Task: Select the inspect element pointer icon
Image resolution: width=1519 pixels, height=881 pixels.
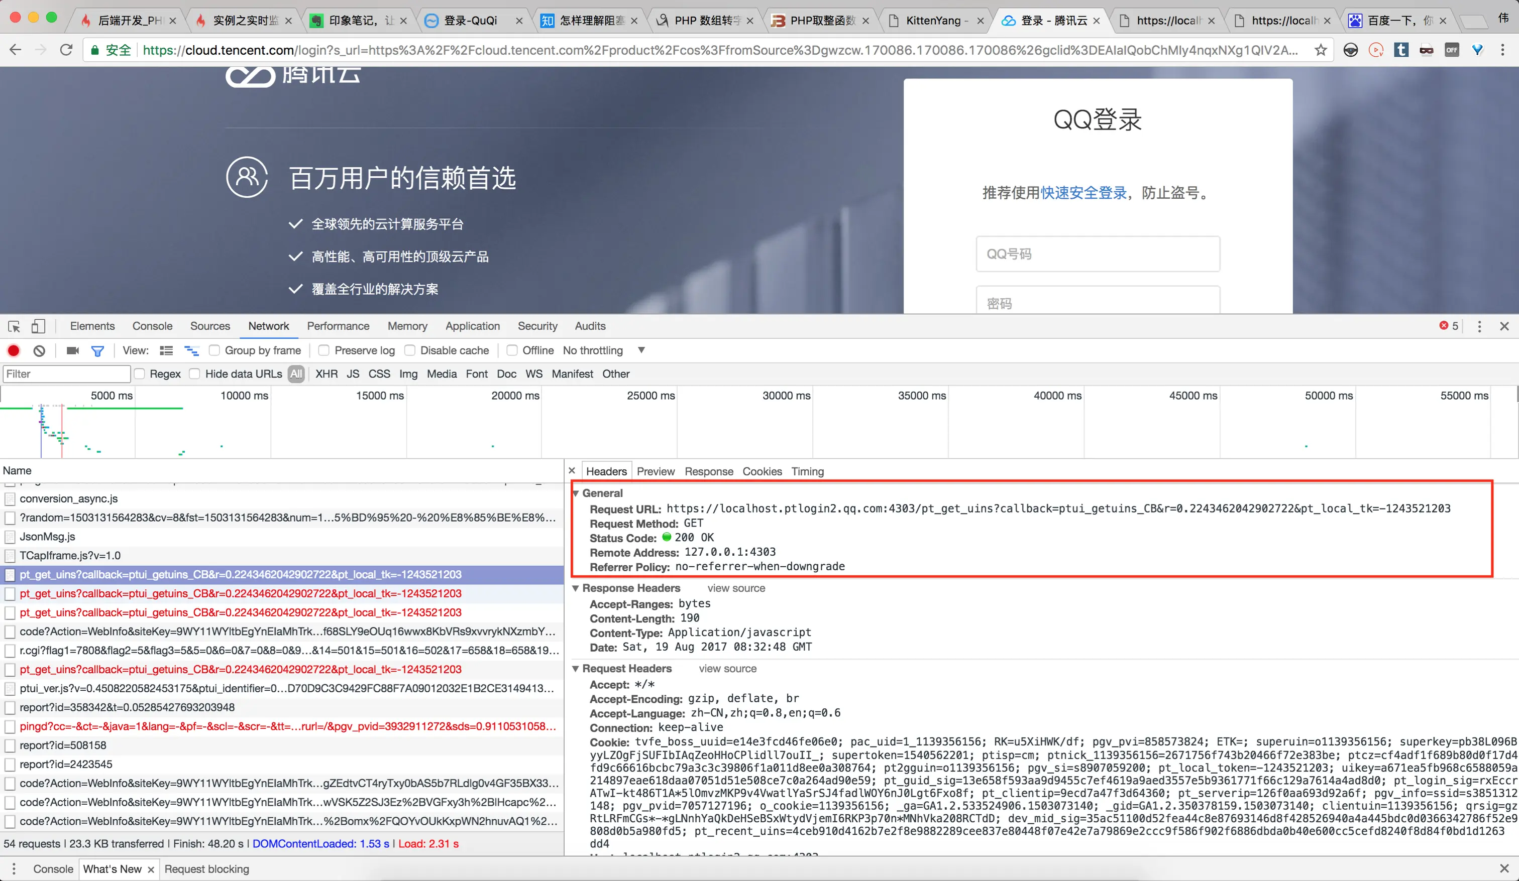Action: tap(14, 326)
